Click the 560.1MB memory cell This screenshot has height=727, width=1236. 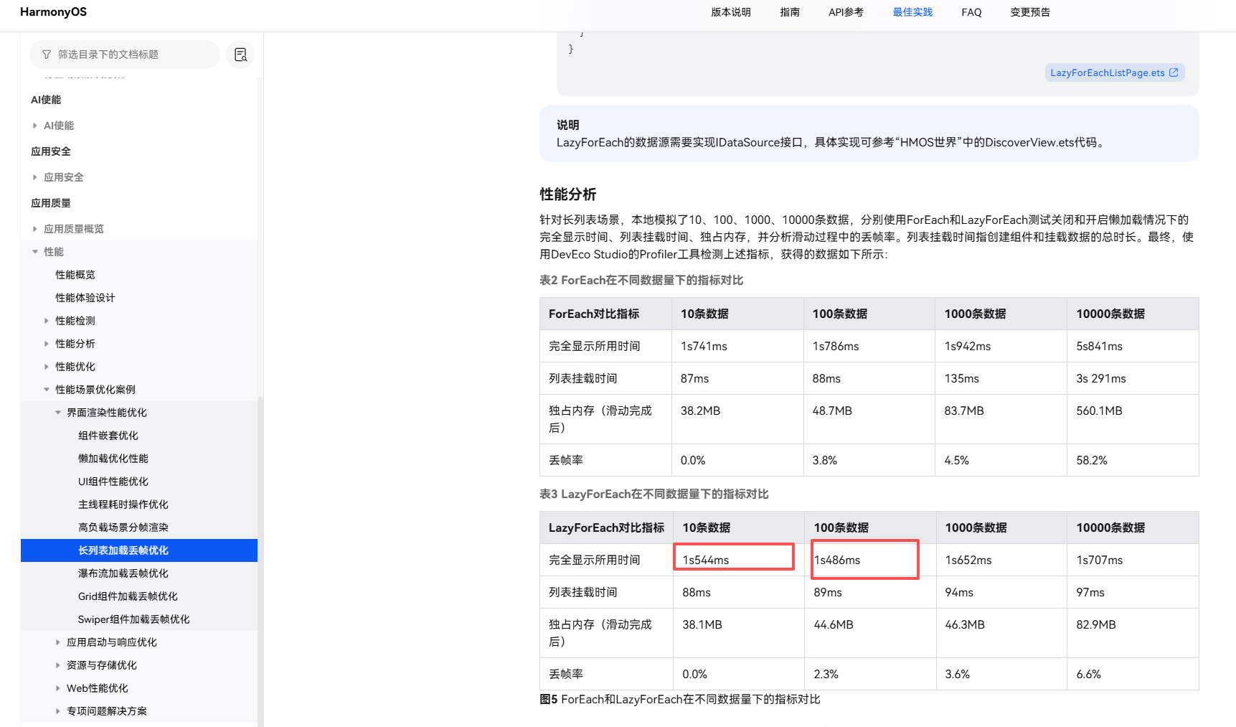[1133, 419]
